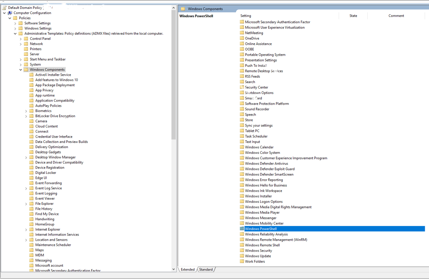Viewport: 429px width, 279px height.
Task: Click the folder icon in the Windows Components header bar
Action: 183,9
